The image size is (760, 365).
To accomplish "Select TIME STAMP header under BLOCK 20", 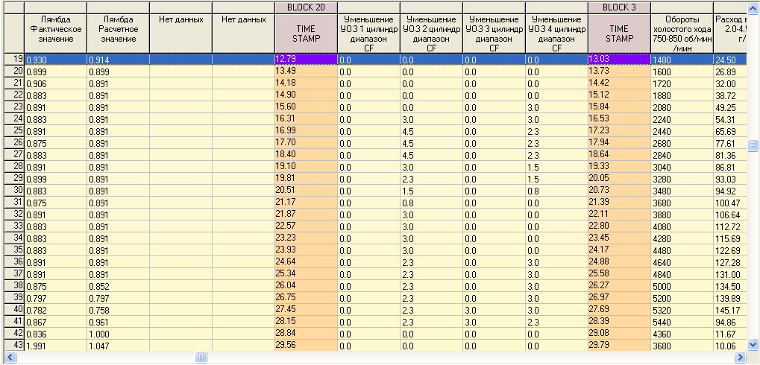I will coord(306,33).
